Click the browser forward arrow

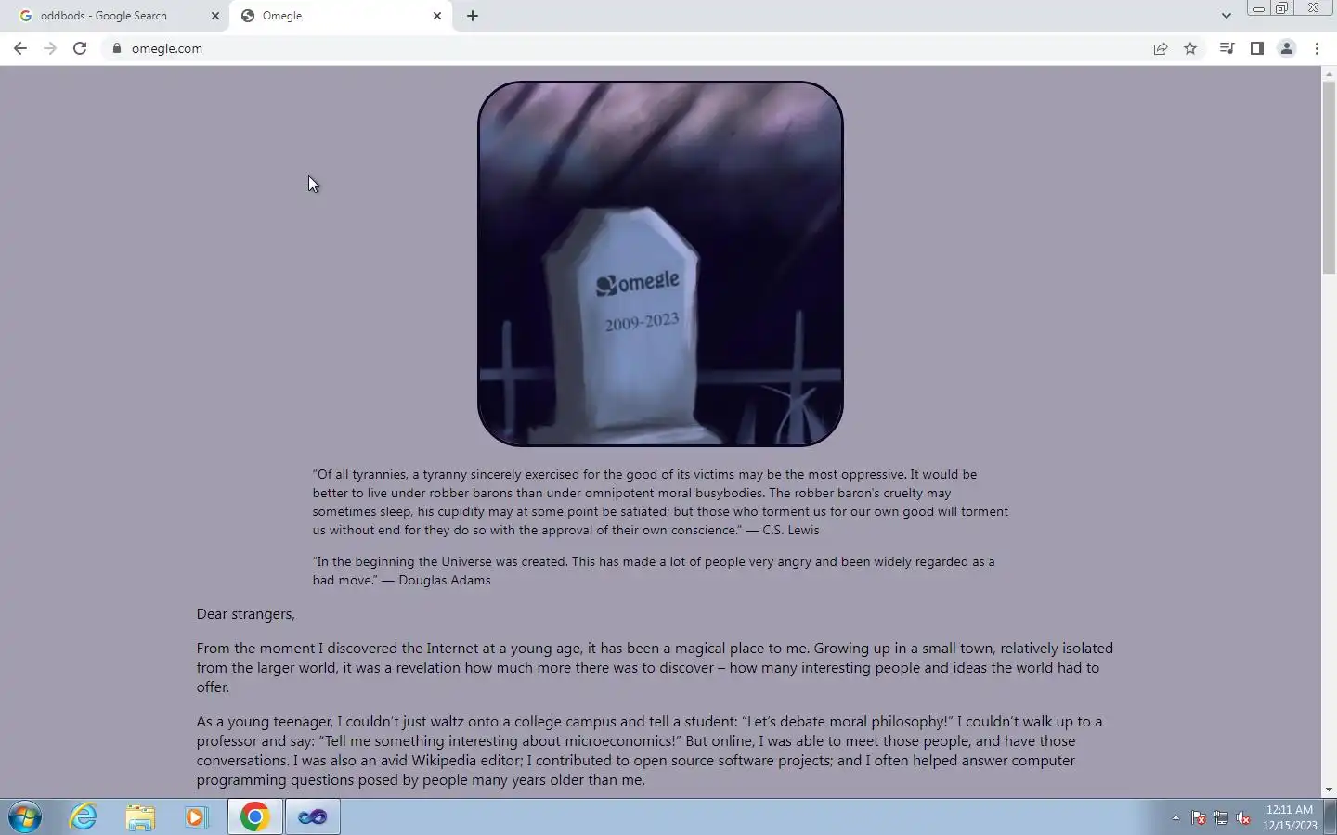tap(50, 48)
